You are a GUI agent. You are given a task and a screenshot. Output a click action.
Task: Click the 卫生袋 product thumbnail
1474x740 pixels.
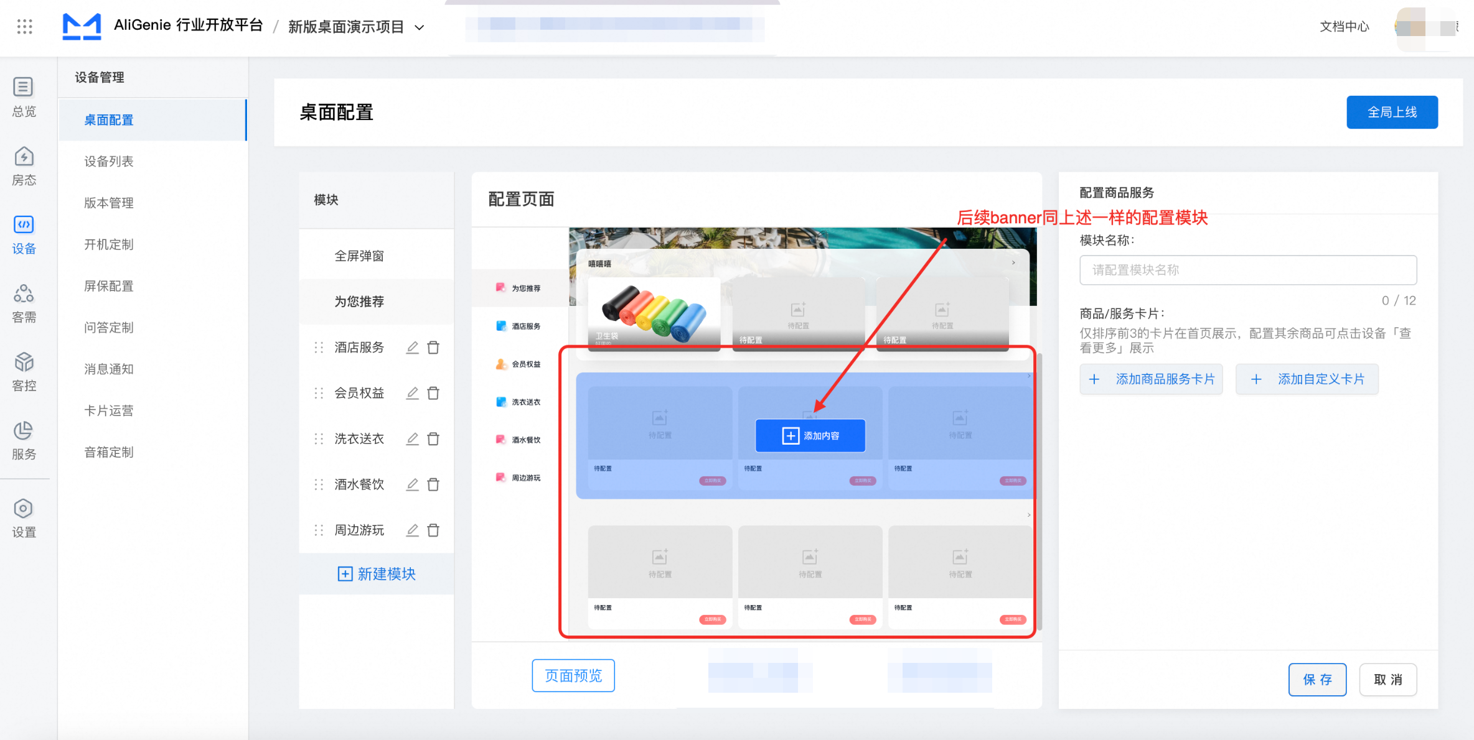(654, 313)
